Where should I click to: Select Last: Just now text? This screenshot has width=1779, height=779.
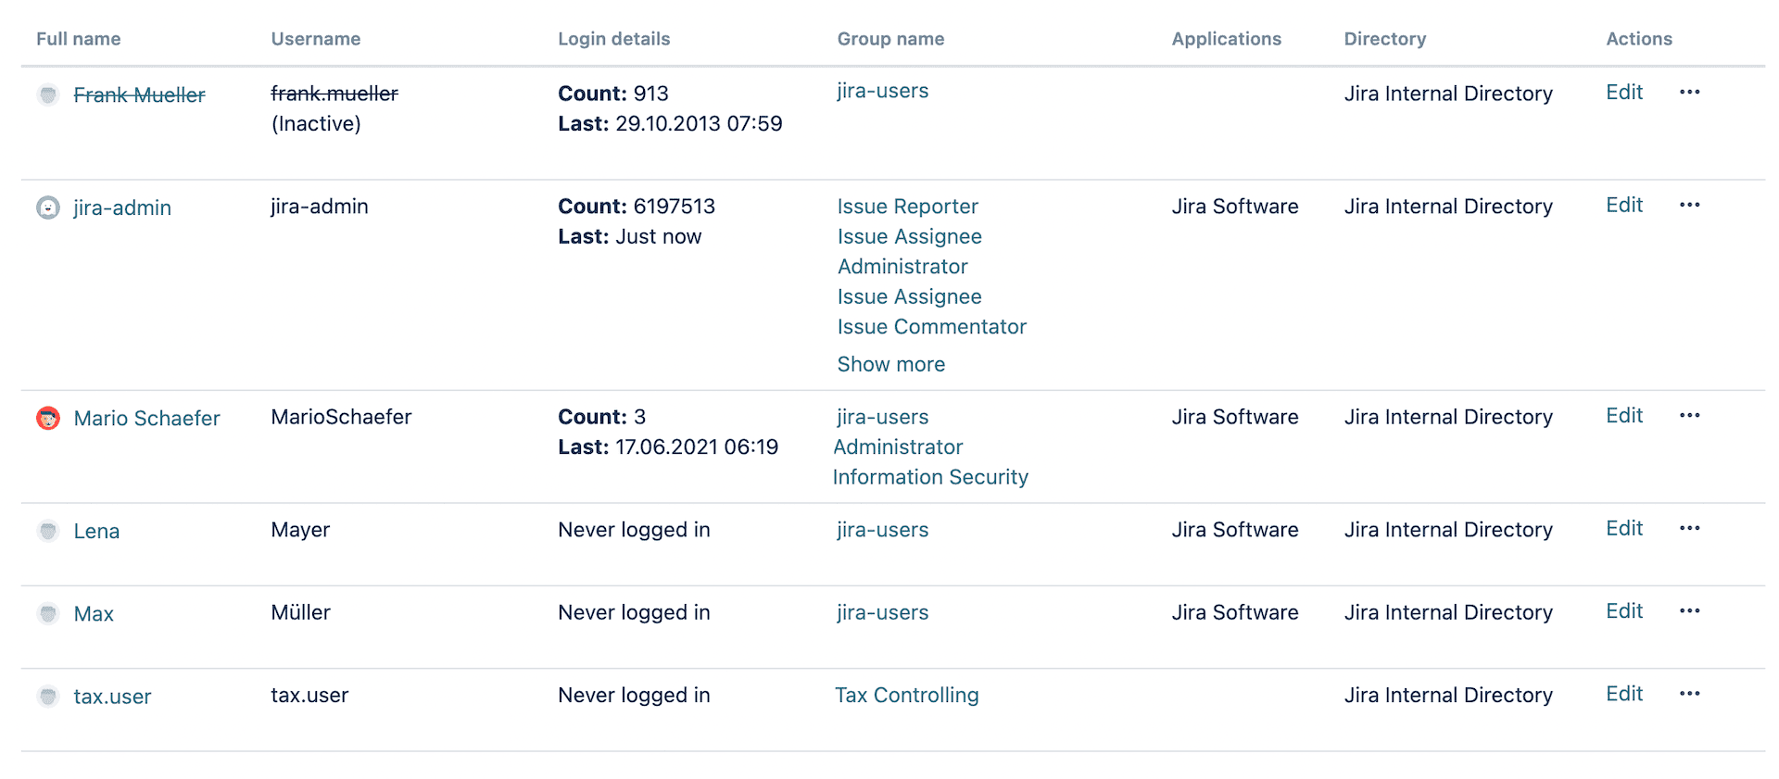click(x=629, y=237)
